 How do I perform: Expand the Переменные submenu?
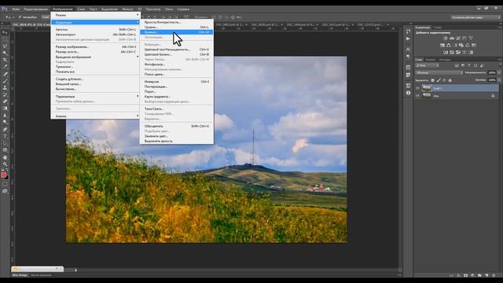pyautogui.click(x=95, y=96)
